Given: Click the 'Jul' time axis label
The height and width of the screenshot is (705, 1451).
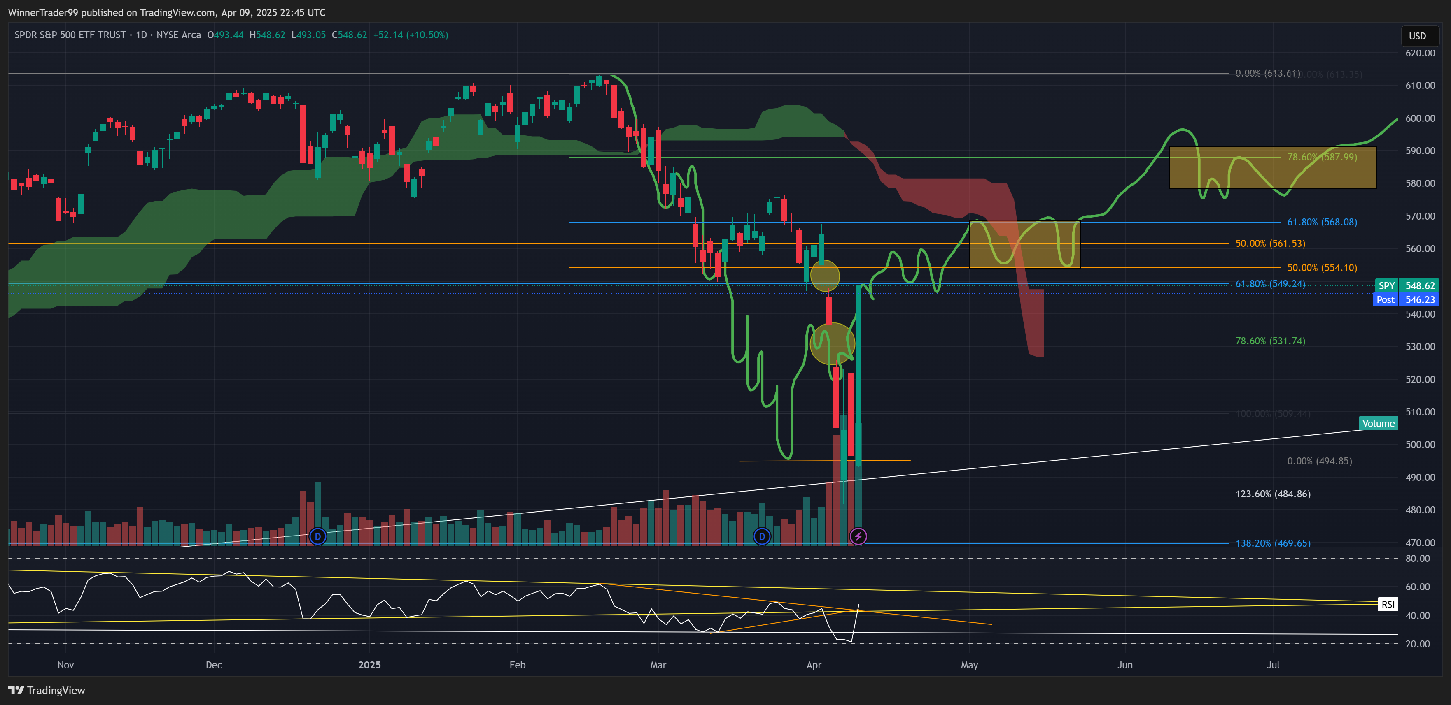Looking at the screenshot, I should [x=1274, y=665].
